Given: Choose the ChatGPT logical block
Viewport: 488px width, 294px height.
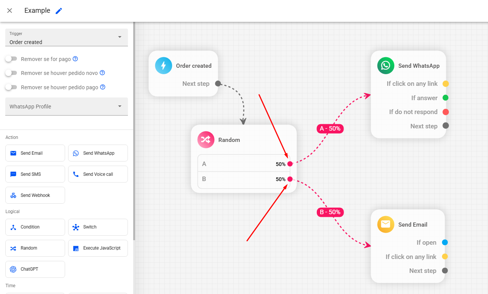Looking at the screenshot, I should click(35, 269).
